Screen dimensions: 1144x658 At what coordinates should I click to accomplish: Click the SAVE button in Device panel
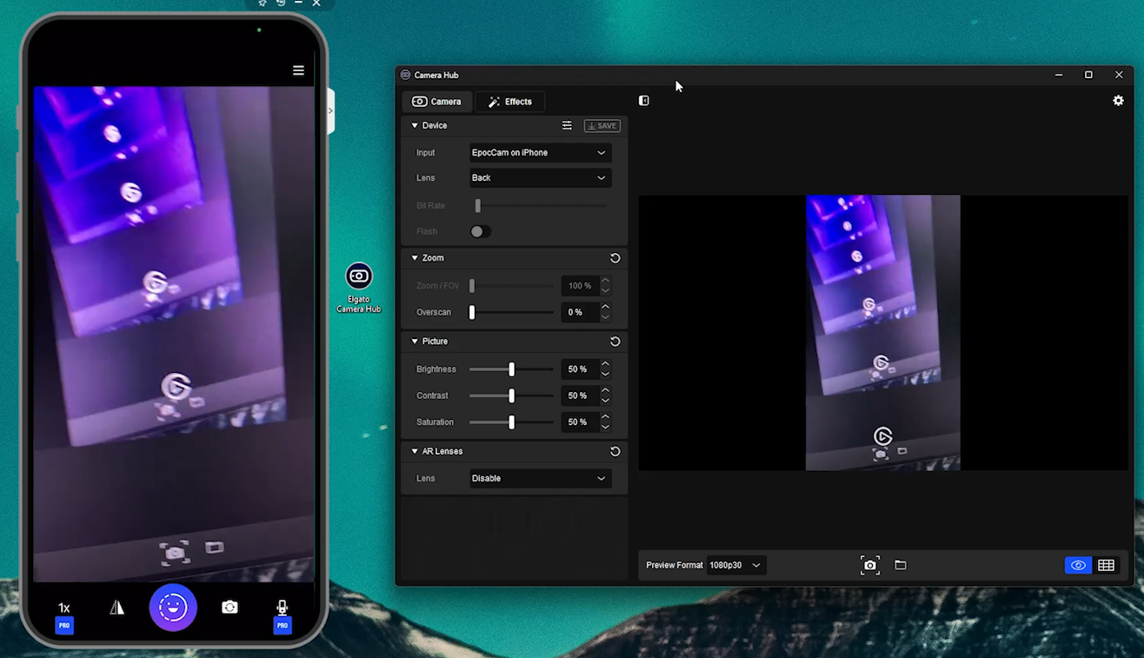tap(602, 125)
